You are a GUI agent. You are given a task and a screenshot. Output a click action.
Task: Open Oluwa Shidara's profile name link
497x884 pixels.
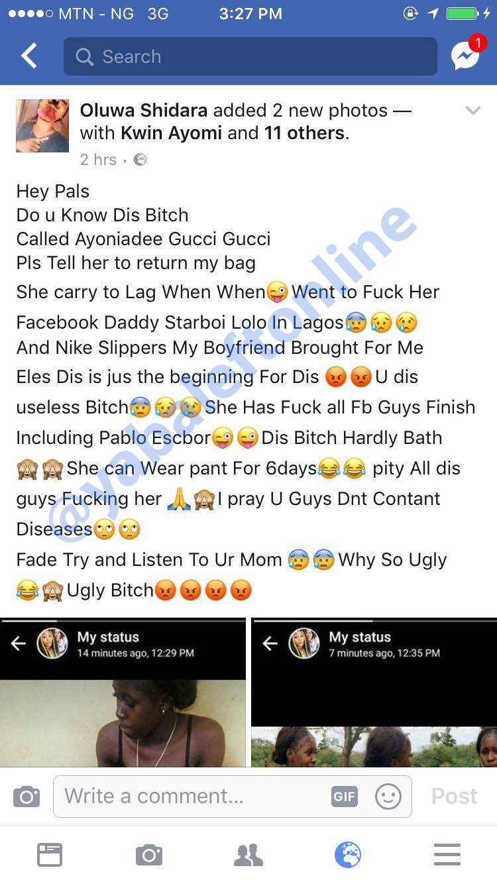[x=144, y=110]
